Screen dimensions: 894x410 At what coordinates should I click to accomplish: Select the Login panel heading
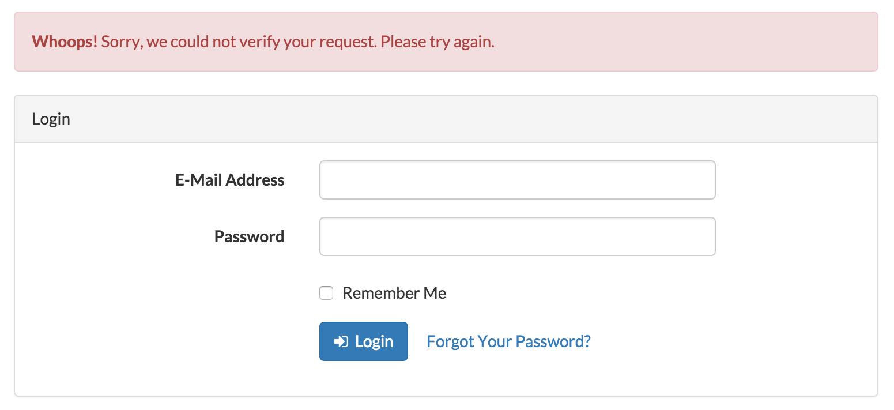tap(51, 119)
